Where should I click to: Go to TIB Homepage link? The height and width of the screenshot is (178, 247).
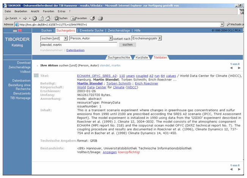point(20,98)
